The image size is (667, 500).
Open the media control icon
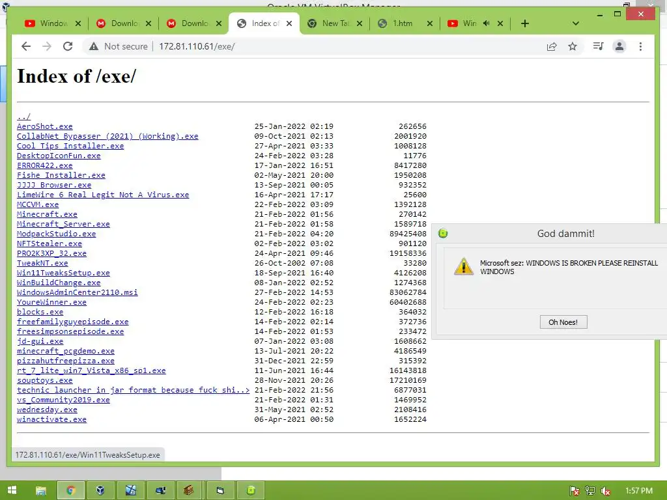598,46
